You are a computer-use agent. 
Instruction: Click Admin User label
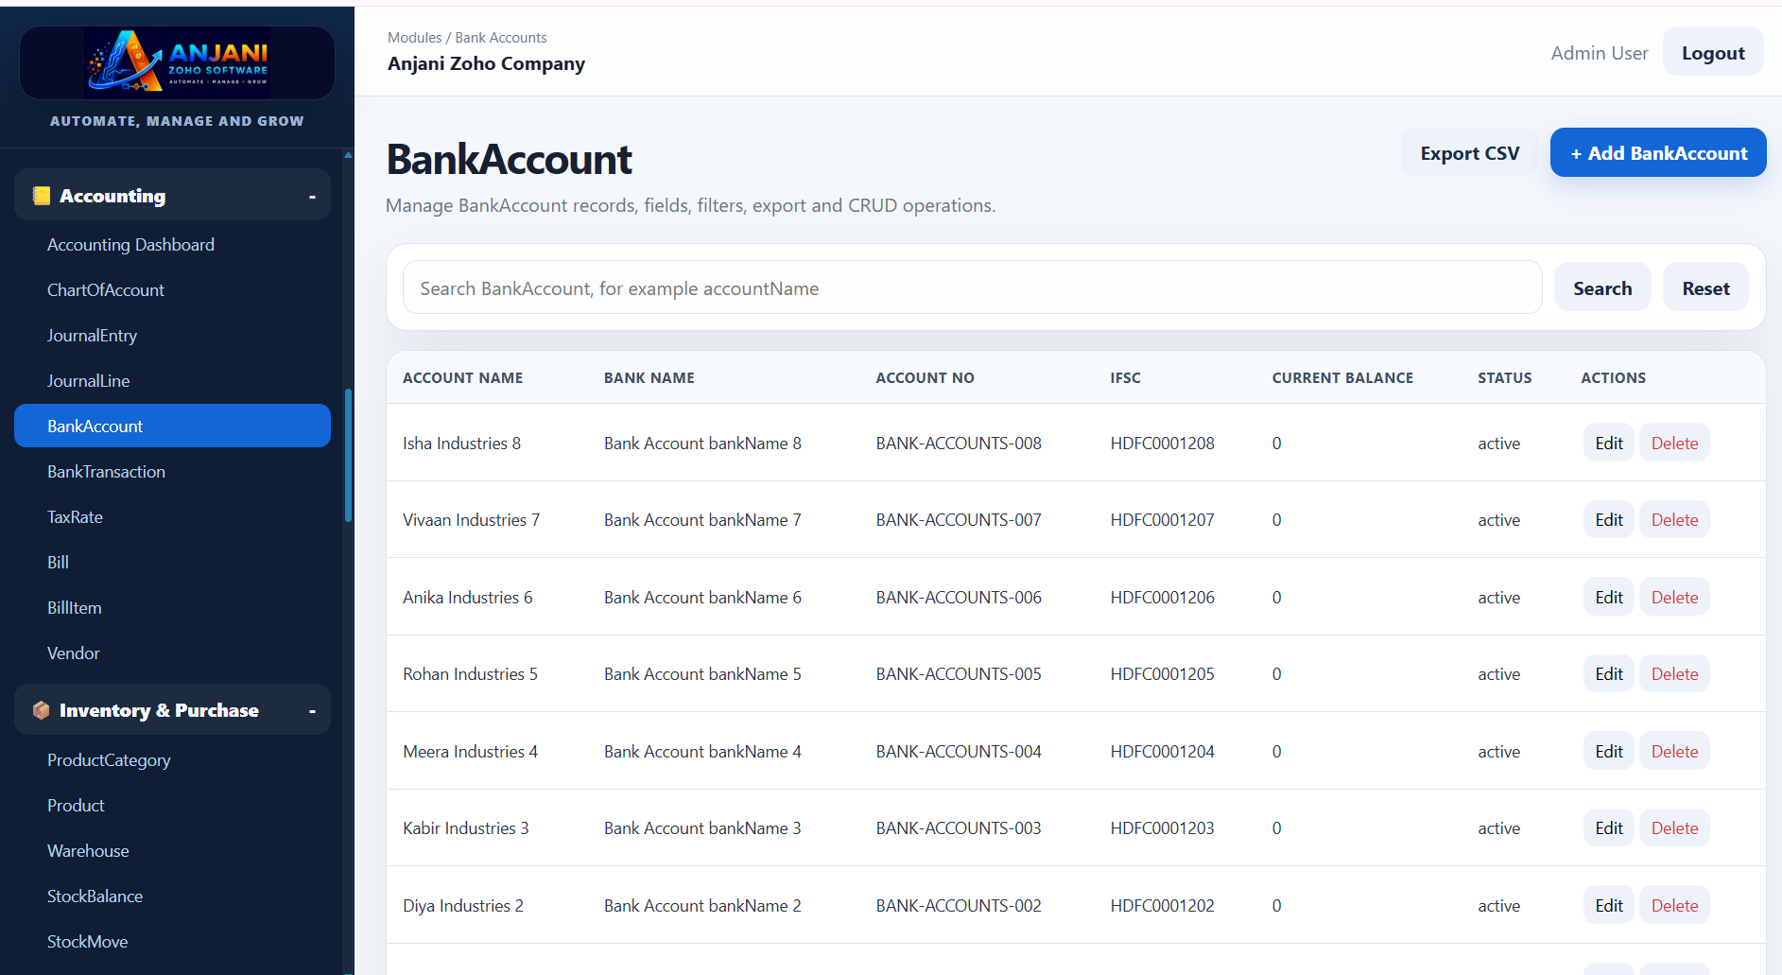tap(1599, 53)
